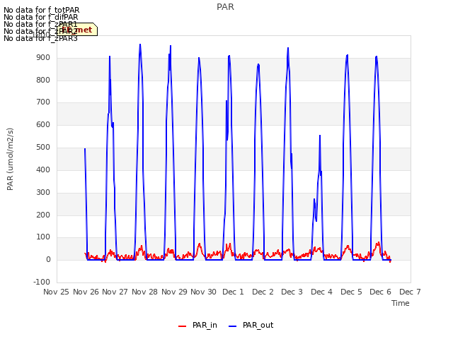Click the Dec 1 x-axis tick label
Image resolution: width=453 pixels, height=339 pixels.
233,292
